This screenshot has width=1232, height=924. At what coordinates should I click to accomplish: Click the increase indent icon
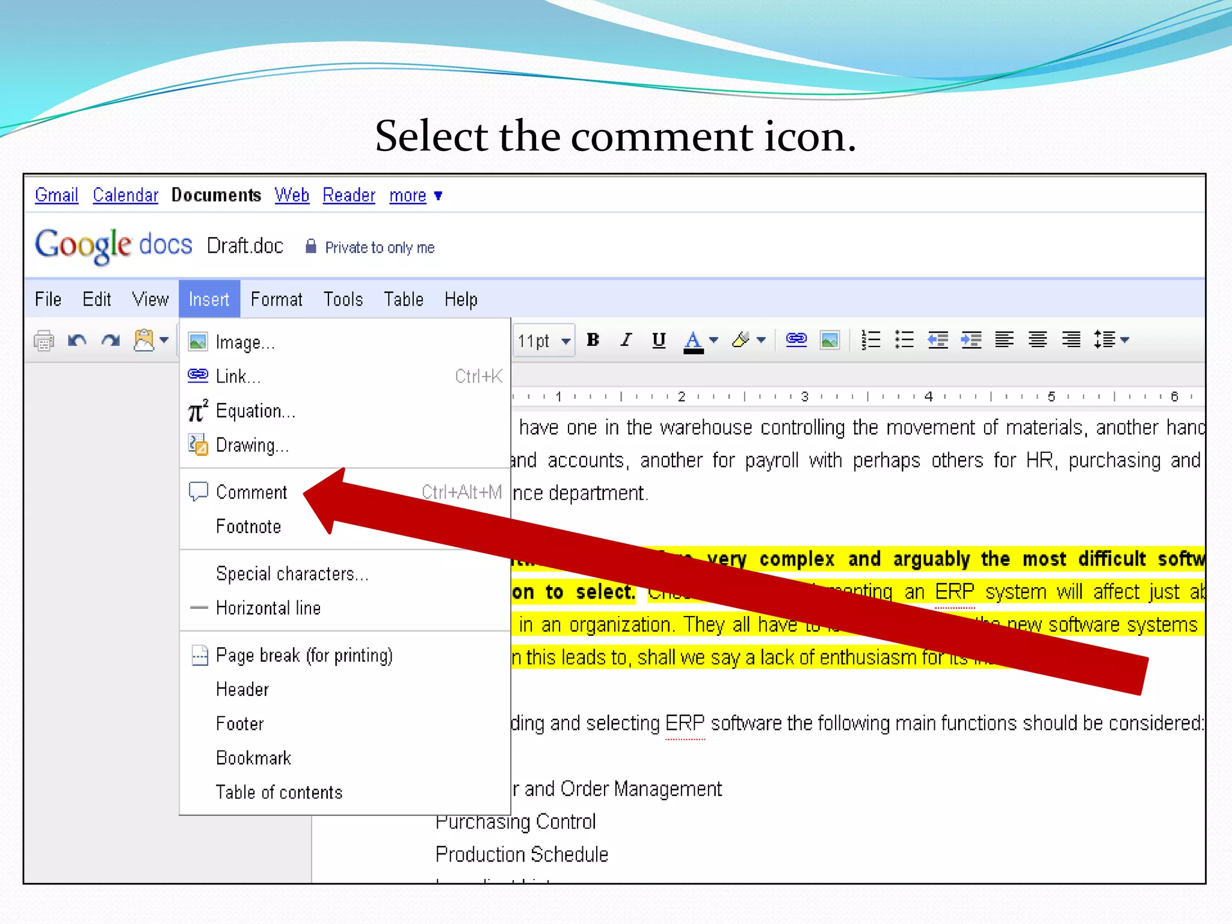pos(971,340)
